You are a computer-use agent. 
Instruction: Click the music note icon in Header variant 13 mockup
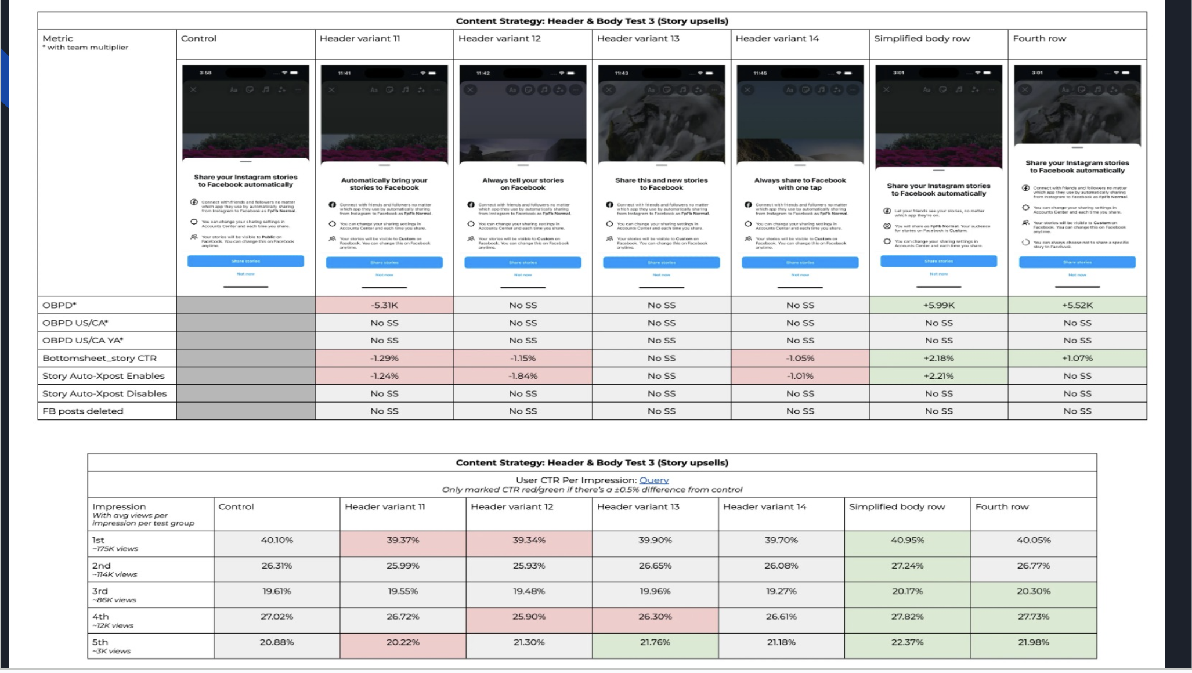683,90
